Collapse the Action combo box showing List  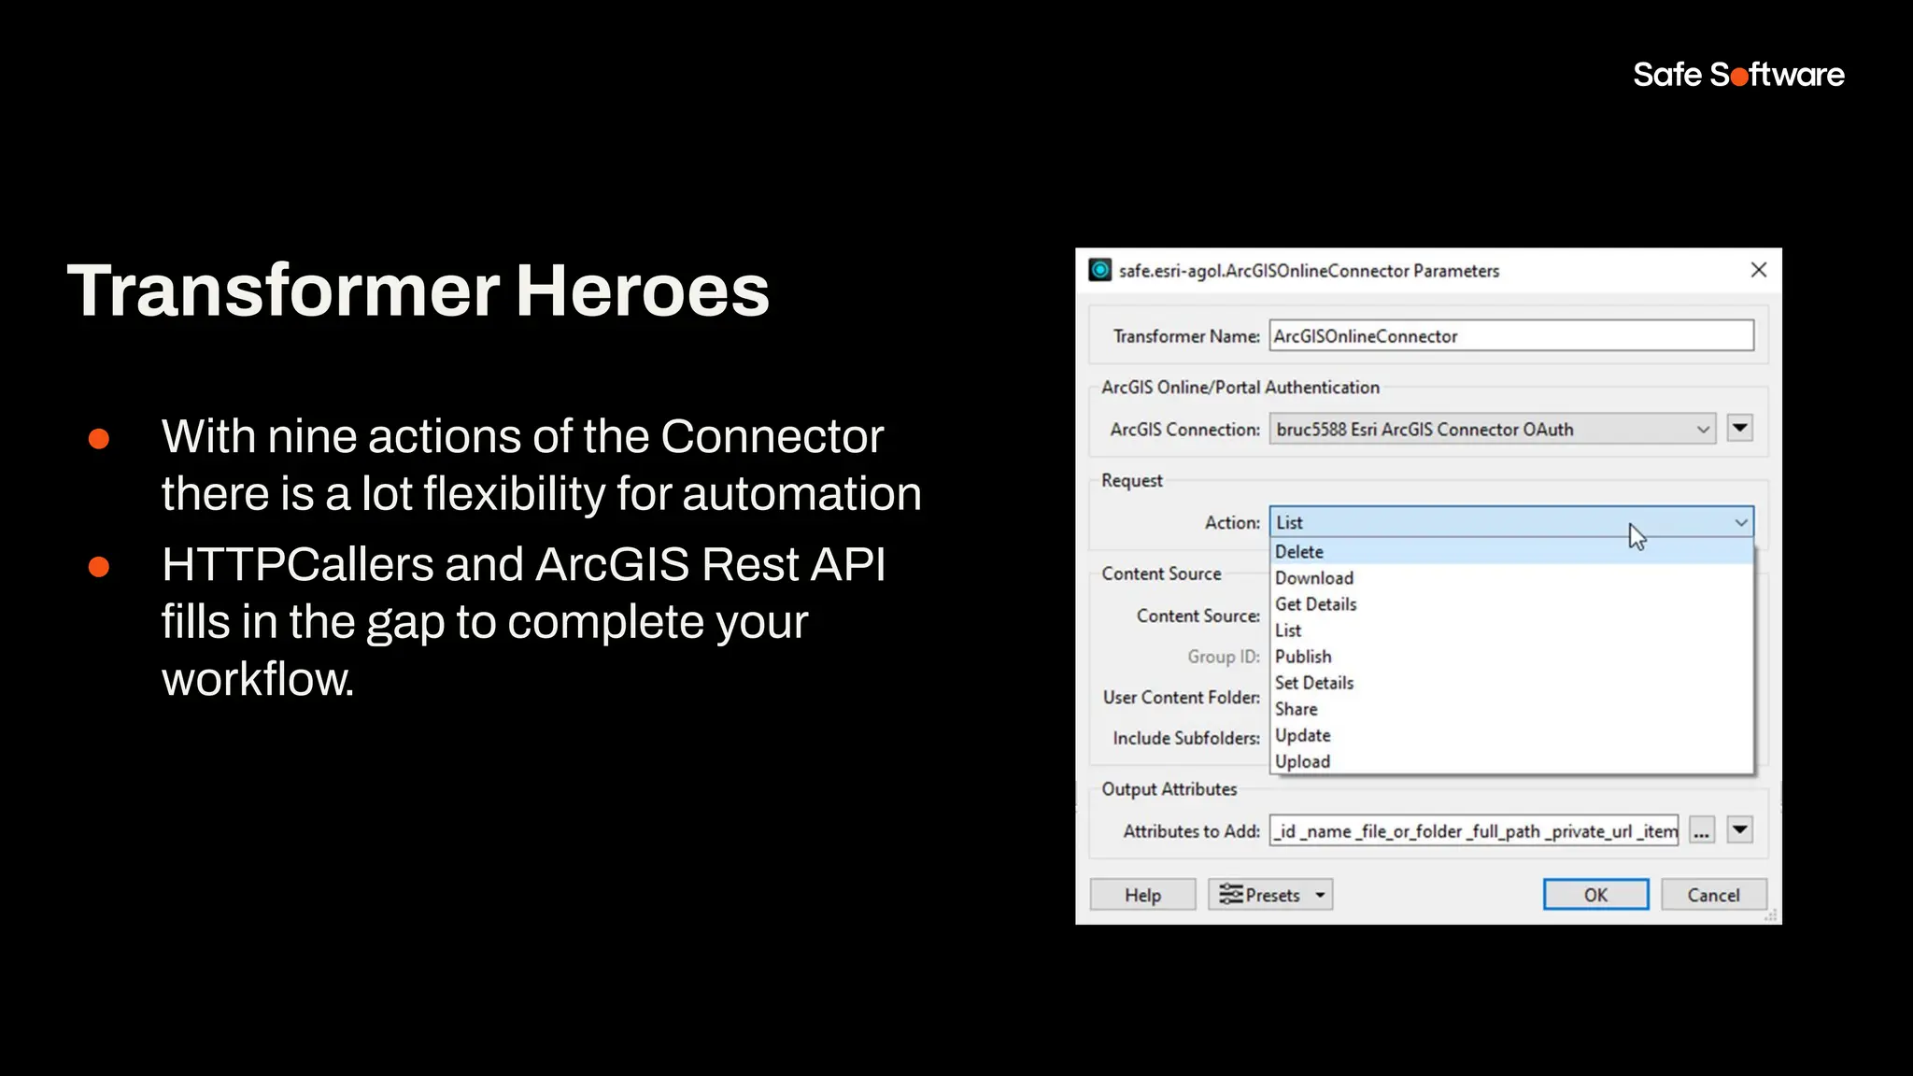point(1511,523)
